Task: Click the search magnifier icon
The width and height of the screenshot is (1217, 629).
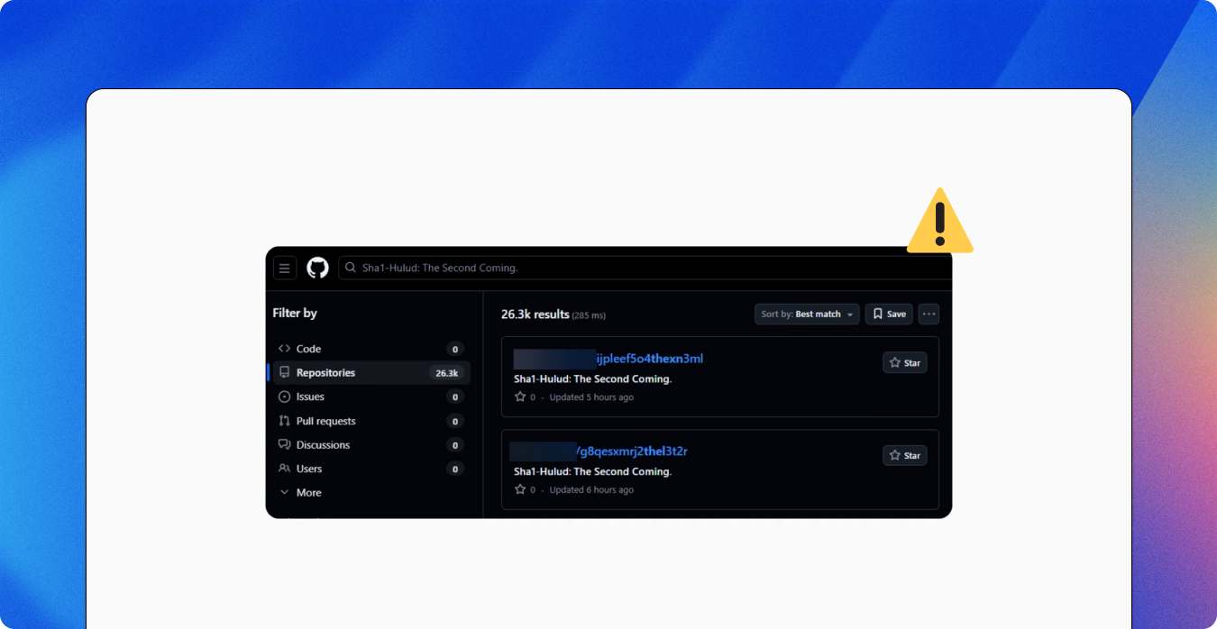Action: click(x=351, y=268)
